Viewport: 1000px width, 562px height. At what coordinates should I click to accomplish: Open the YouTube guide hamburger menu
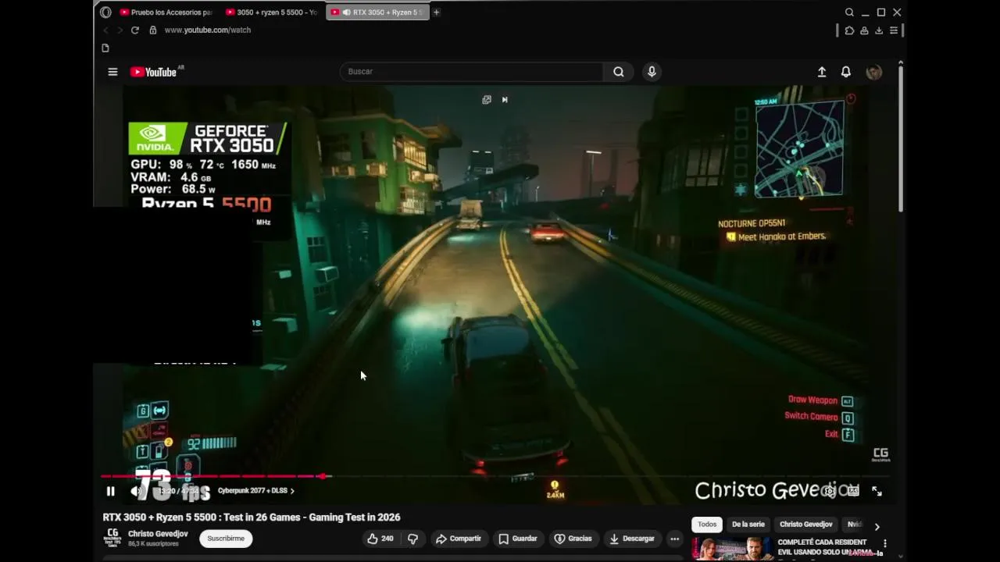point(112,72)
